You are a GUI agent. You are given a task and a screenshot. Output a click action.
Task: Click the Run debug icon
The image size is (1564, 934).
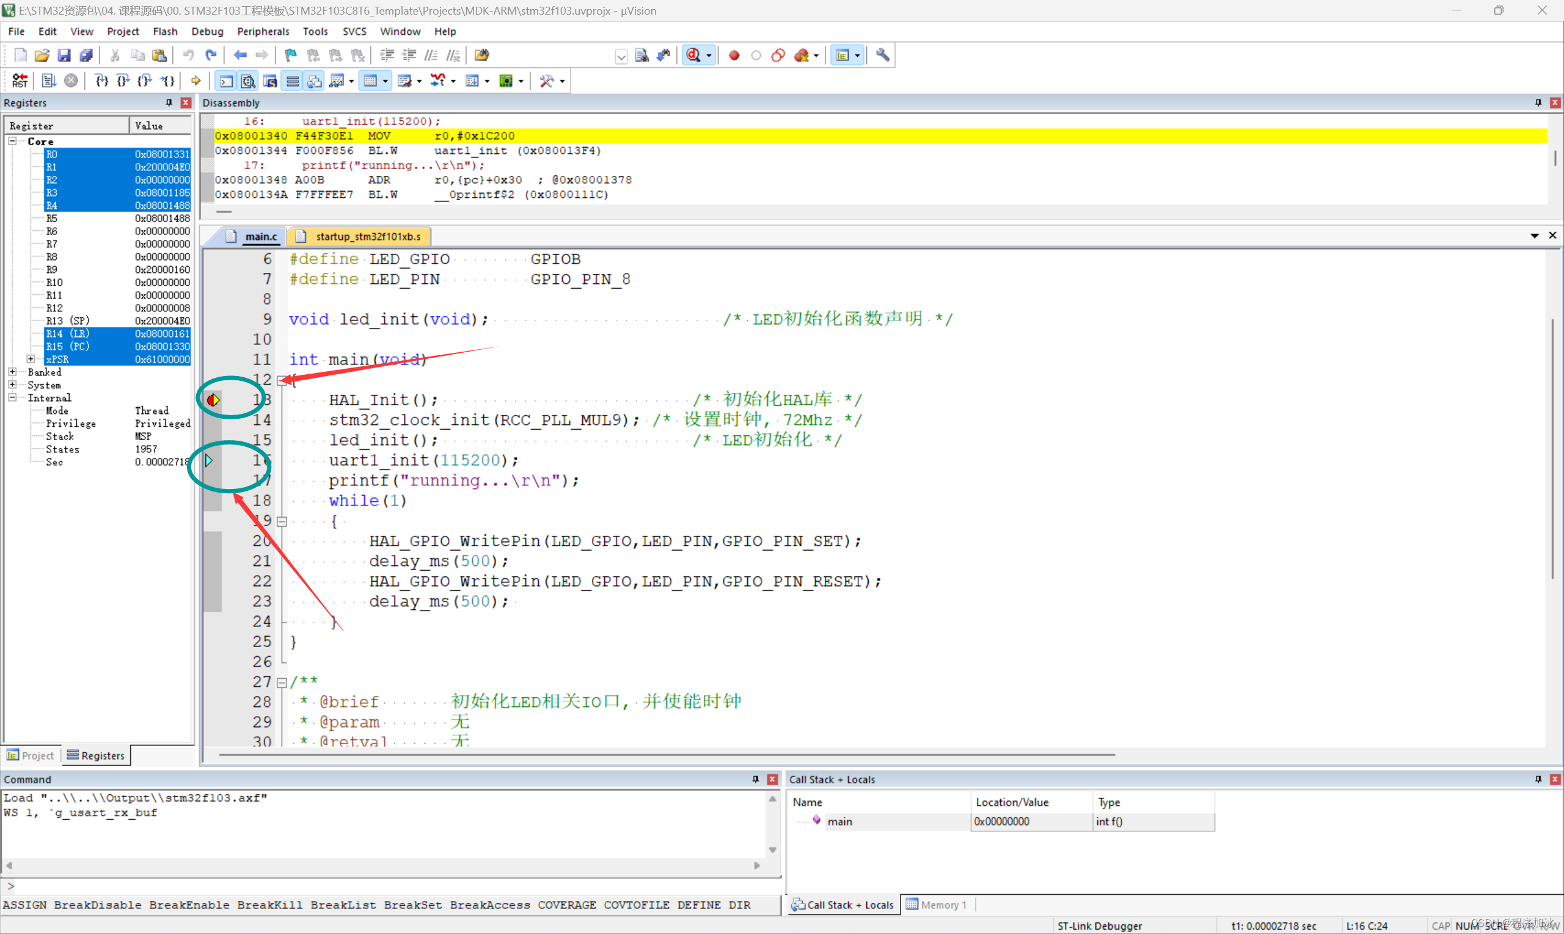(x=48, y=81)
